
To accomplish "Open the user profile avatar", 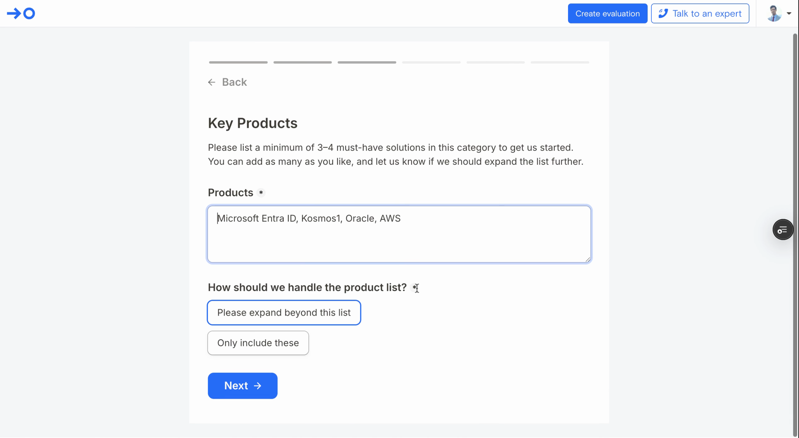I will (774, 14).
